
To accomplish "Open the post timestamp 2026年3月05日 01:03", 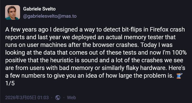I will click(27, 98).
